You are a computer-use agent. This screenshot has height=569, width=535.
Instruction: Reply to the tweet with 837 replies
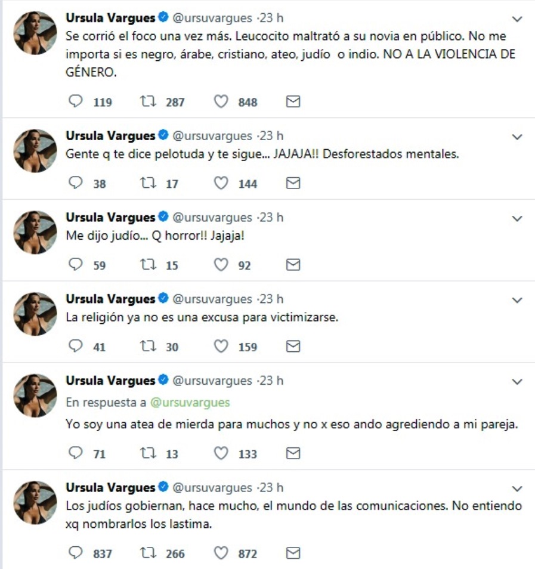click(x=75, y=553)
